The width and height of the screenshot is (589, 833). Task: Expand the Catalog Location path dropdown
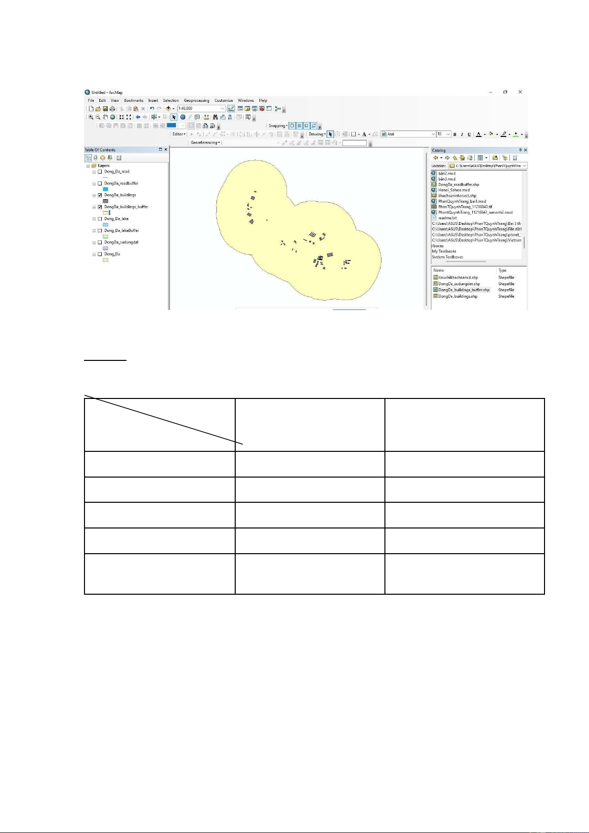(x=524, y=166)
